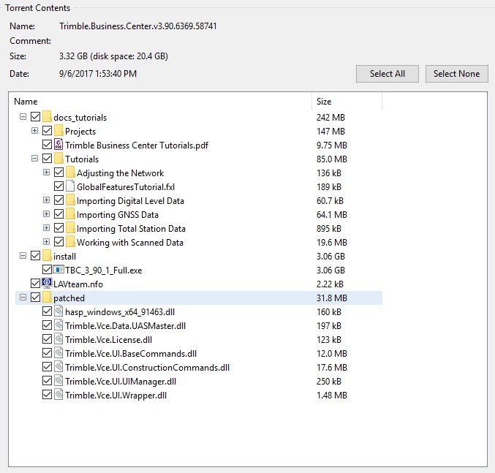The width and height of the screenshot is (495, 473).
Task: Toggle the LAVteam.nfo checkbox
Action: click(35, 284)
